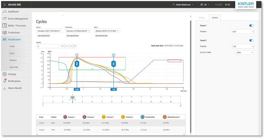This screenshot has height=139, width=265.
Task: Jump to first cycle navigation button
Action: click(62, 46)
